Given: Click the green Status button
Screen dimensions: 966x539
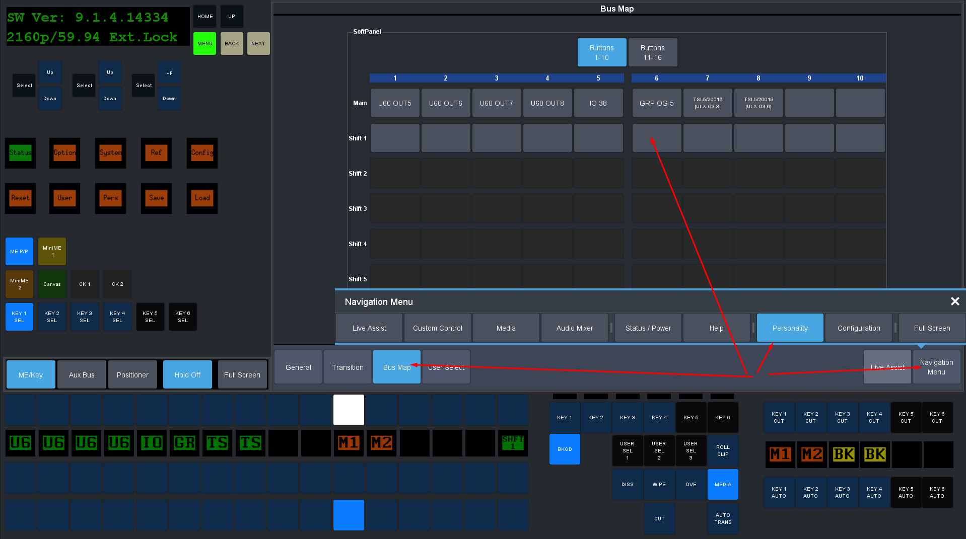Looking at the screenshot, I should [x=20, y=153].
